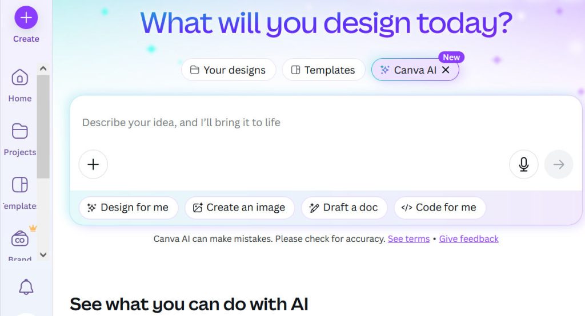Image resolution: width=585 pixels, height=316 pixels.
Task: Choose the Draft a doc option
Action: (344, 208)
